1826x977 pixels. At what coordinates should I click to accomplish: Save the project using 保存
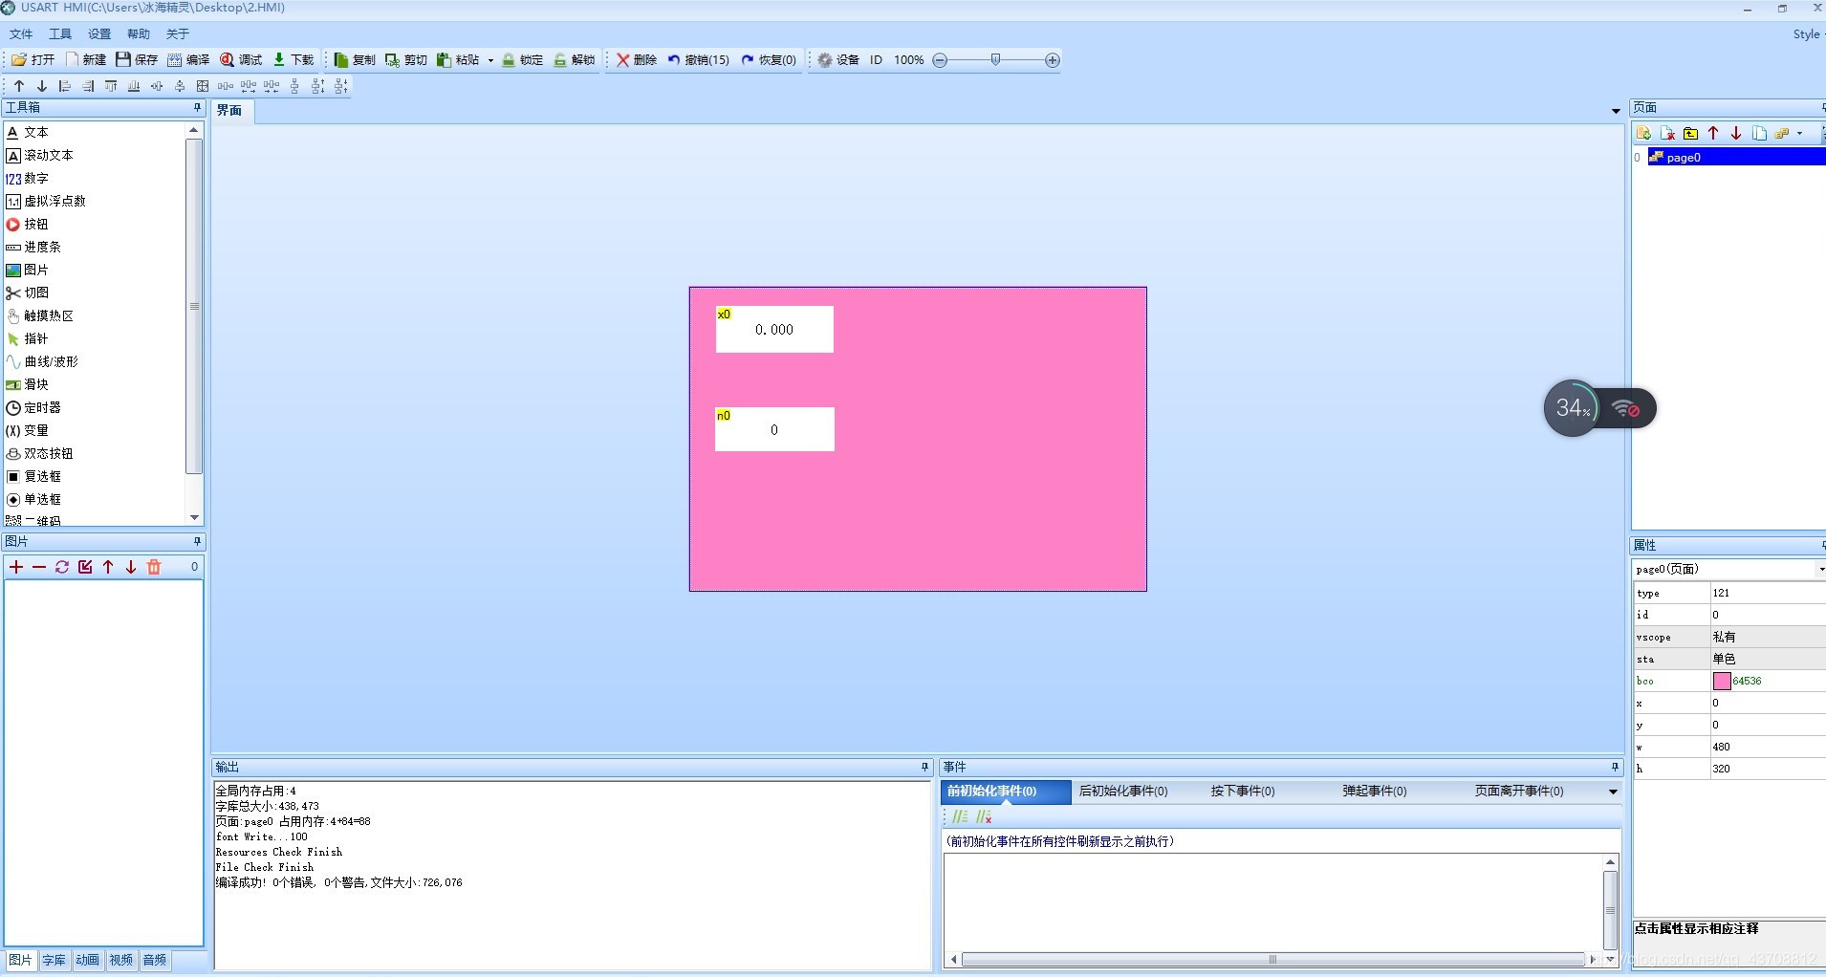(137, 59)
